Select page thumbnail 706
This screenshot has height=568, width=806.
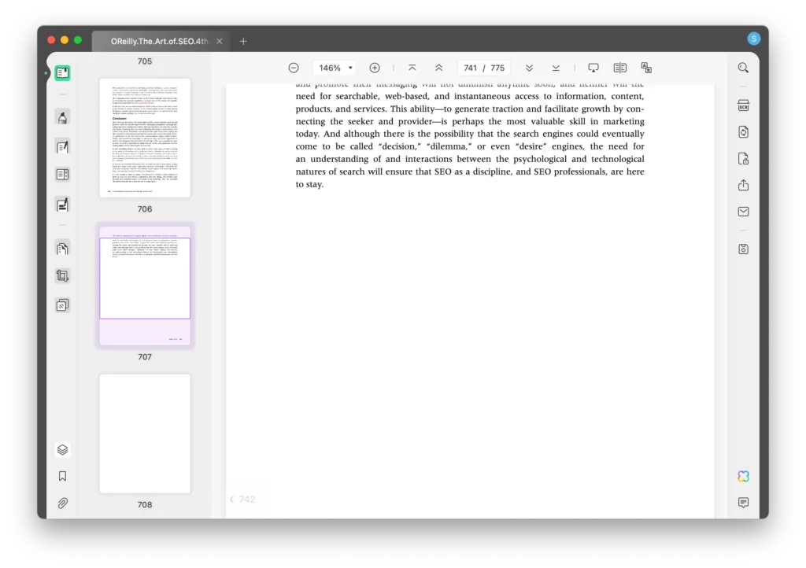[x=145, y=138]
